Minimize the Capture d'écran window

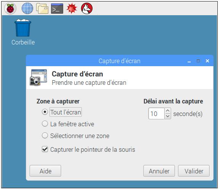(x=189, y=61)
